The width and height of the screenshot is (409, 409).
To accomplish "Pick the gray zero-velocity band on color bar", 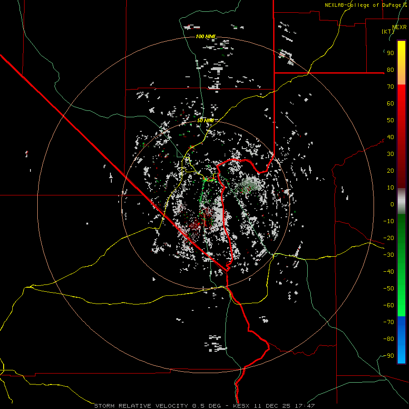I will click(x=401, y=201).
